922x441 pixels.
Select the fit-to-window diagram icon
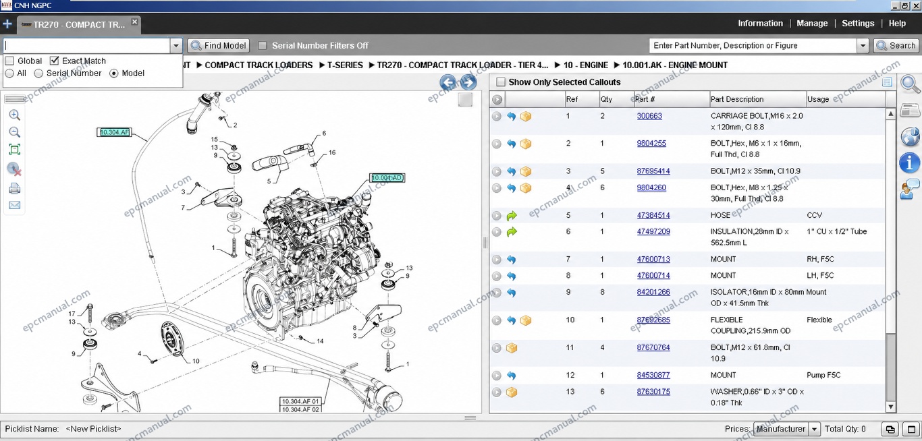[14, 150]
